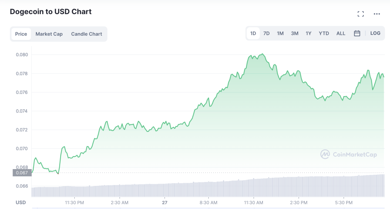
Task: Switch to the Market Cap tab
Action: 49,34
